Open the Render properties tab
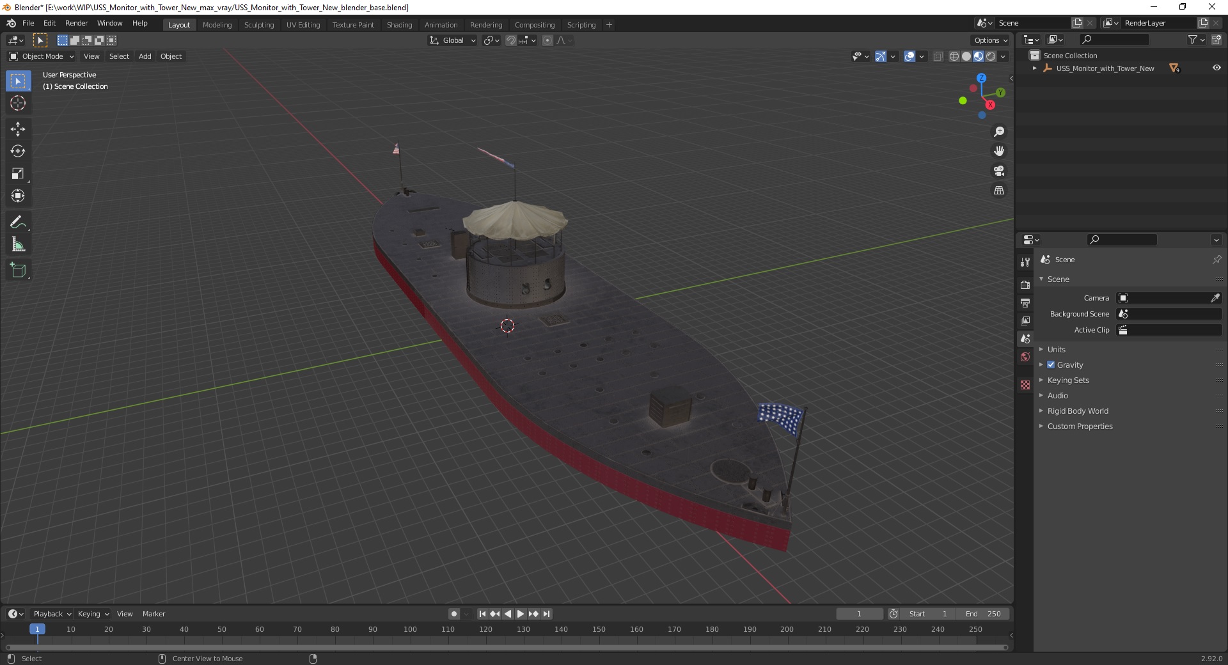The height and width of the screenshot is (665, 1228). (1025, 285)
